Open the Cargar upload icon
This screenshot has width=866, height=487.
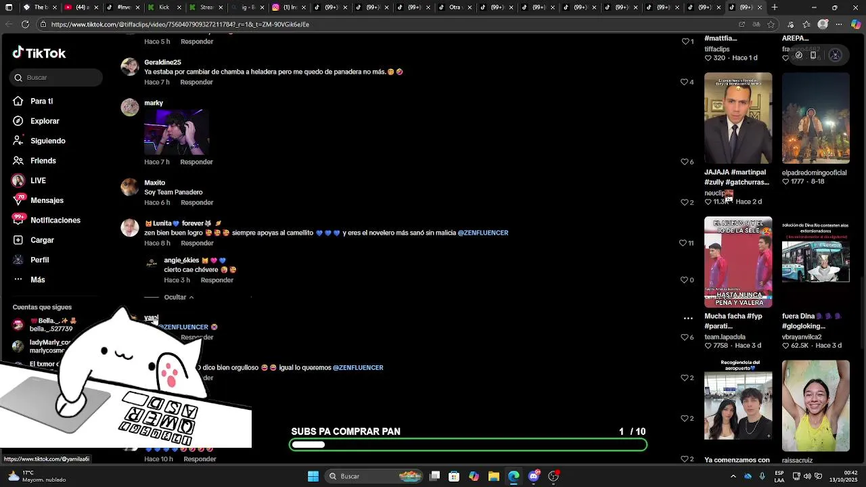coord(18,240)
